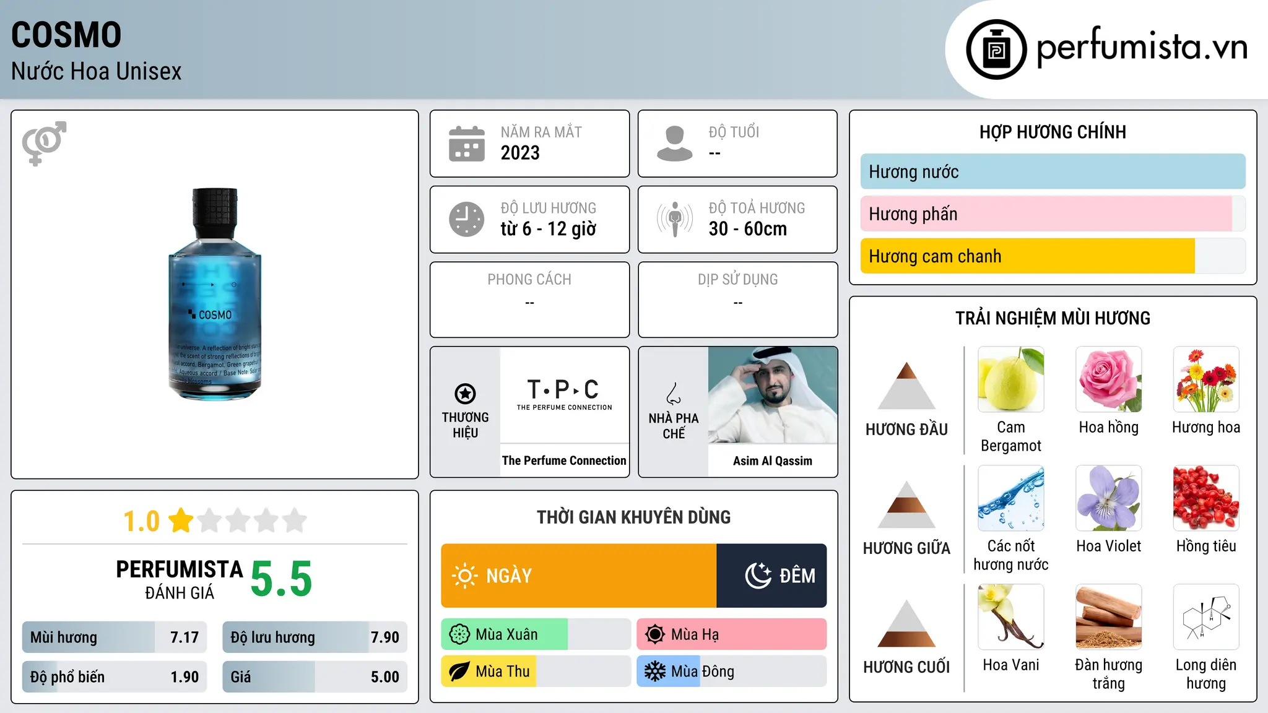Click the Mùi hương score bar
Viewport: 1268px width, 713px height.
(115, 637)
